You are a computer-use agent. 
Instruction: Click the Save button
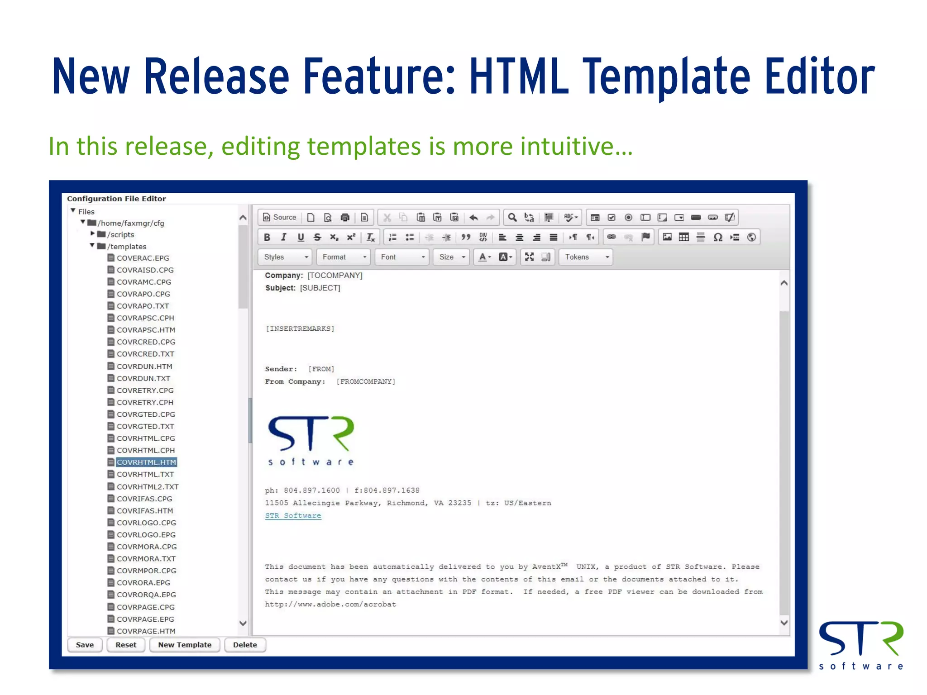(85, 645)
